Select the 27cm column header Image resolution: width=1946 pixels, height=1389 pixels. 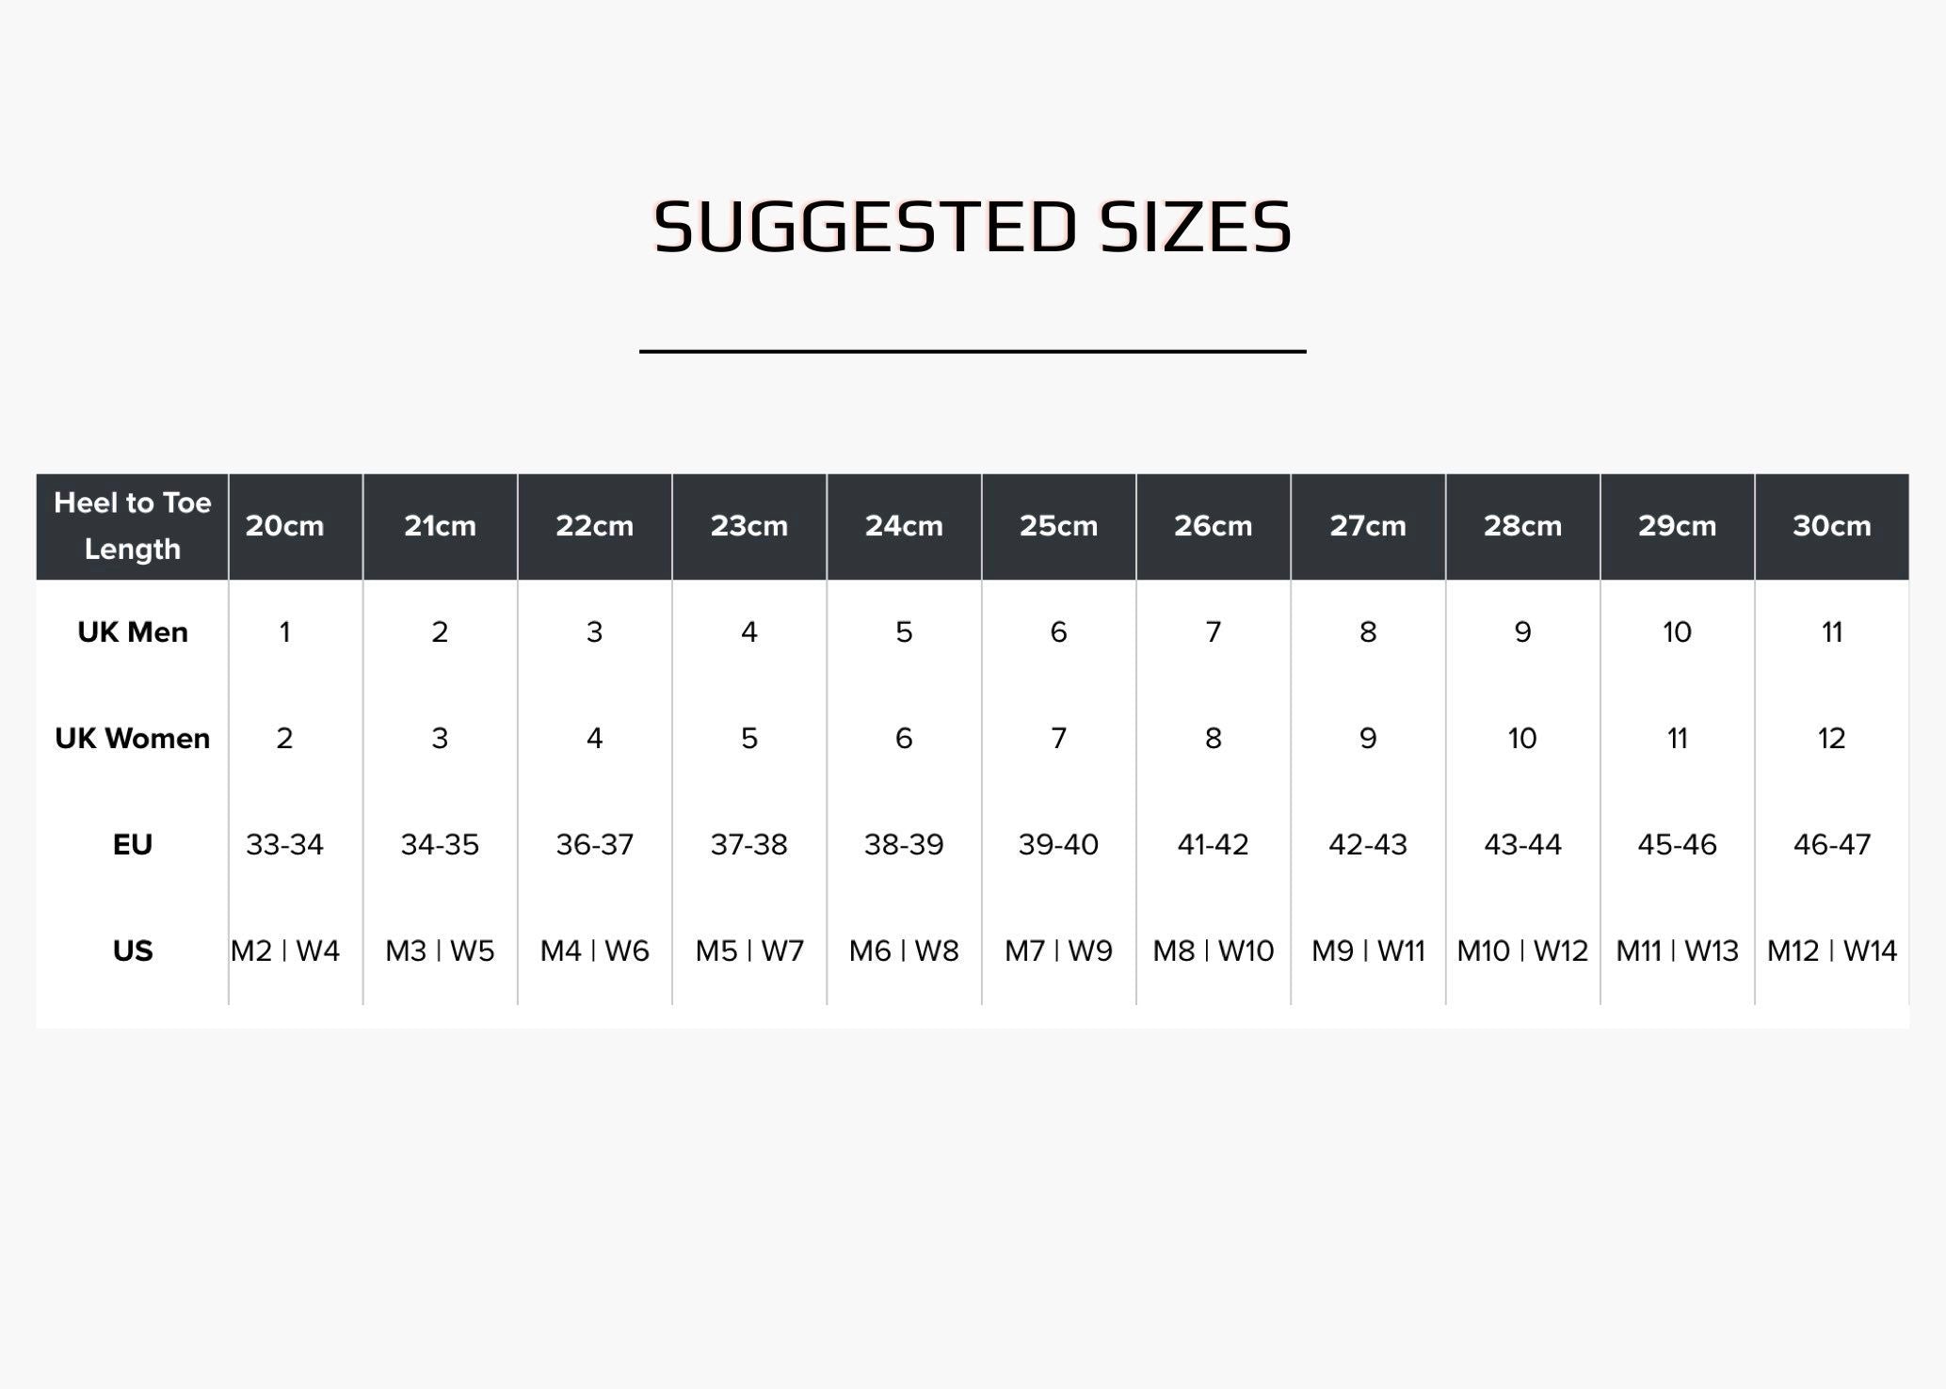point(1367,526)
